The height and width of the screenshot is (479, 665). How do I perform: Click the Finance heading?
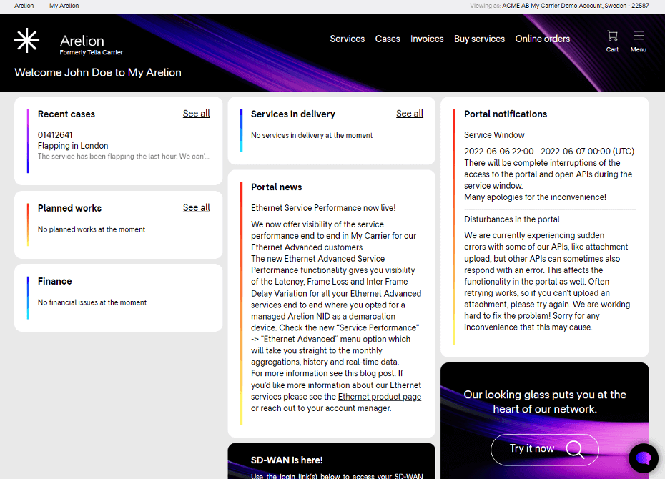pos(55,281)
